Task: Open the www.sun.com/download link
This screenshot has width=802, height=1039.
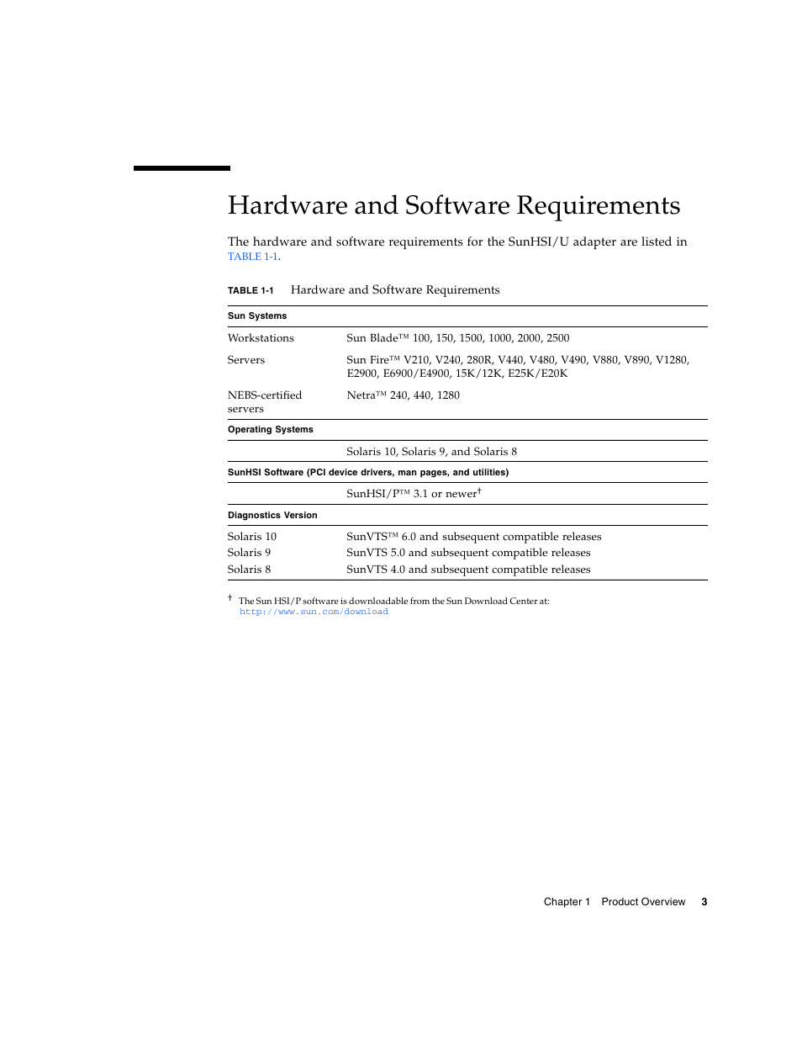Action: point(314,612)
